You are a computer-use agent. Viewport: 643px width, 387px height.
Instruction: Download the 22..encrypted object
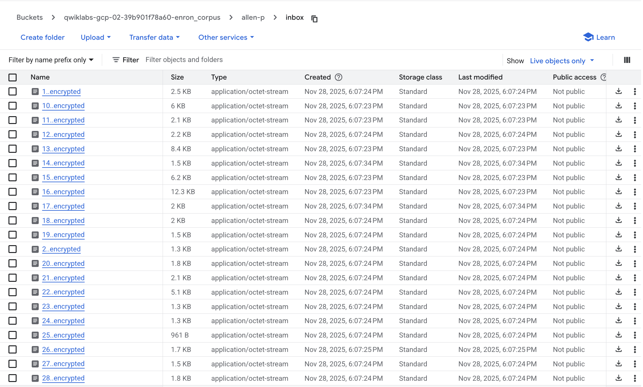pos(619,292)
